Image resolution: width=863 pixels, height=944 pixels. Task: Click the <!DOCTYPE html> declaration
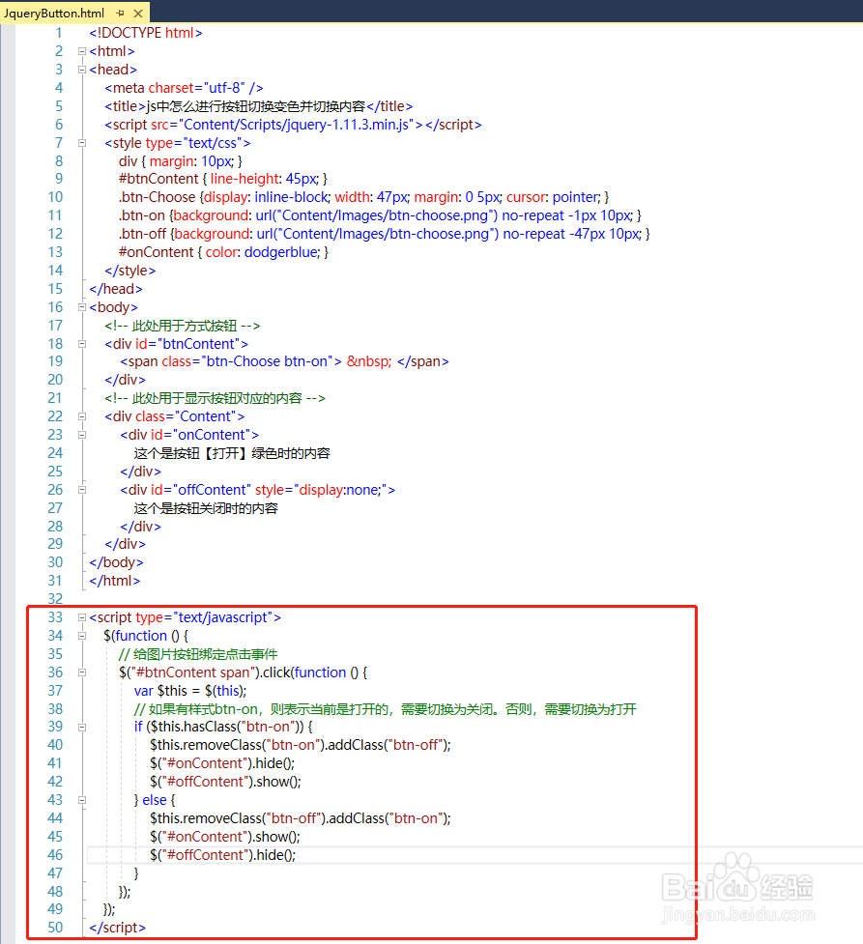point(146,33)
